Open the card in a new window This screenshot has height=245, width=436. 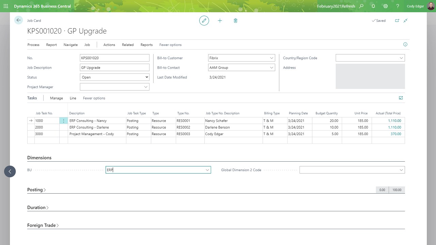tap(397, 21)
